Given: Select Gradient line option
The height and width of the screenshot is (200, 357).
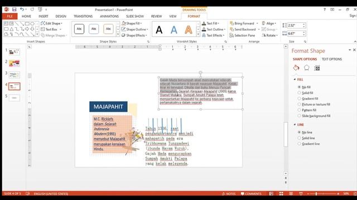Looking at the screenshot, I should point(308,144).
